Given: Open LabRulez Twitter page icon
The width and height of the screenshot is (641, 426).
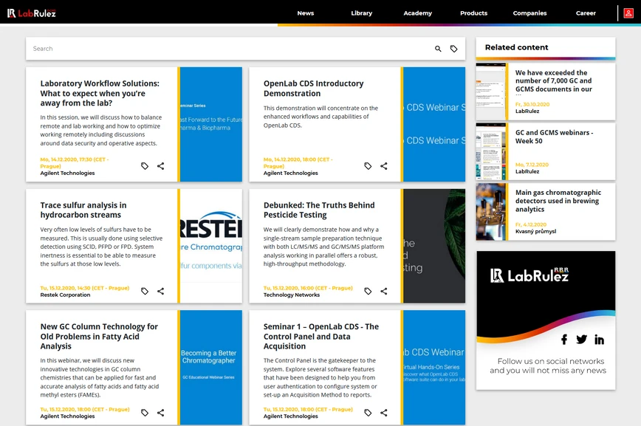Looking at the screenshot, I should [x=581, y=340].
